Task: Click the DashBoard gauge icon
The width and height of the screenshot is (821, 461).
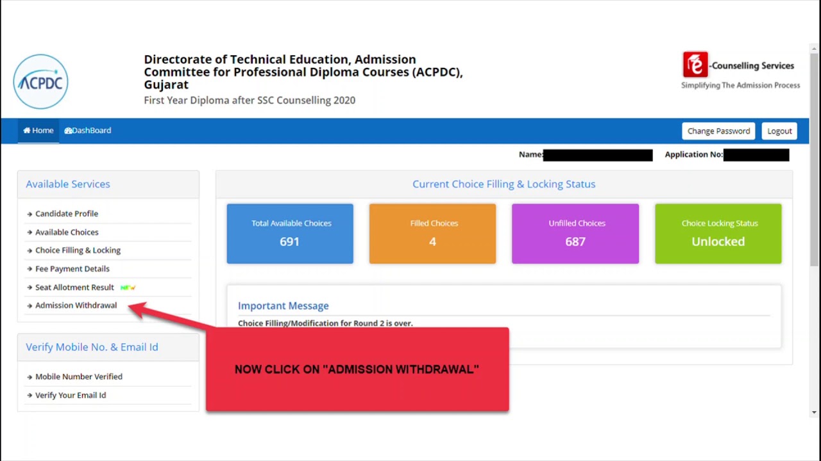Action: (68, 131)
